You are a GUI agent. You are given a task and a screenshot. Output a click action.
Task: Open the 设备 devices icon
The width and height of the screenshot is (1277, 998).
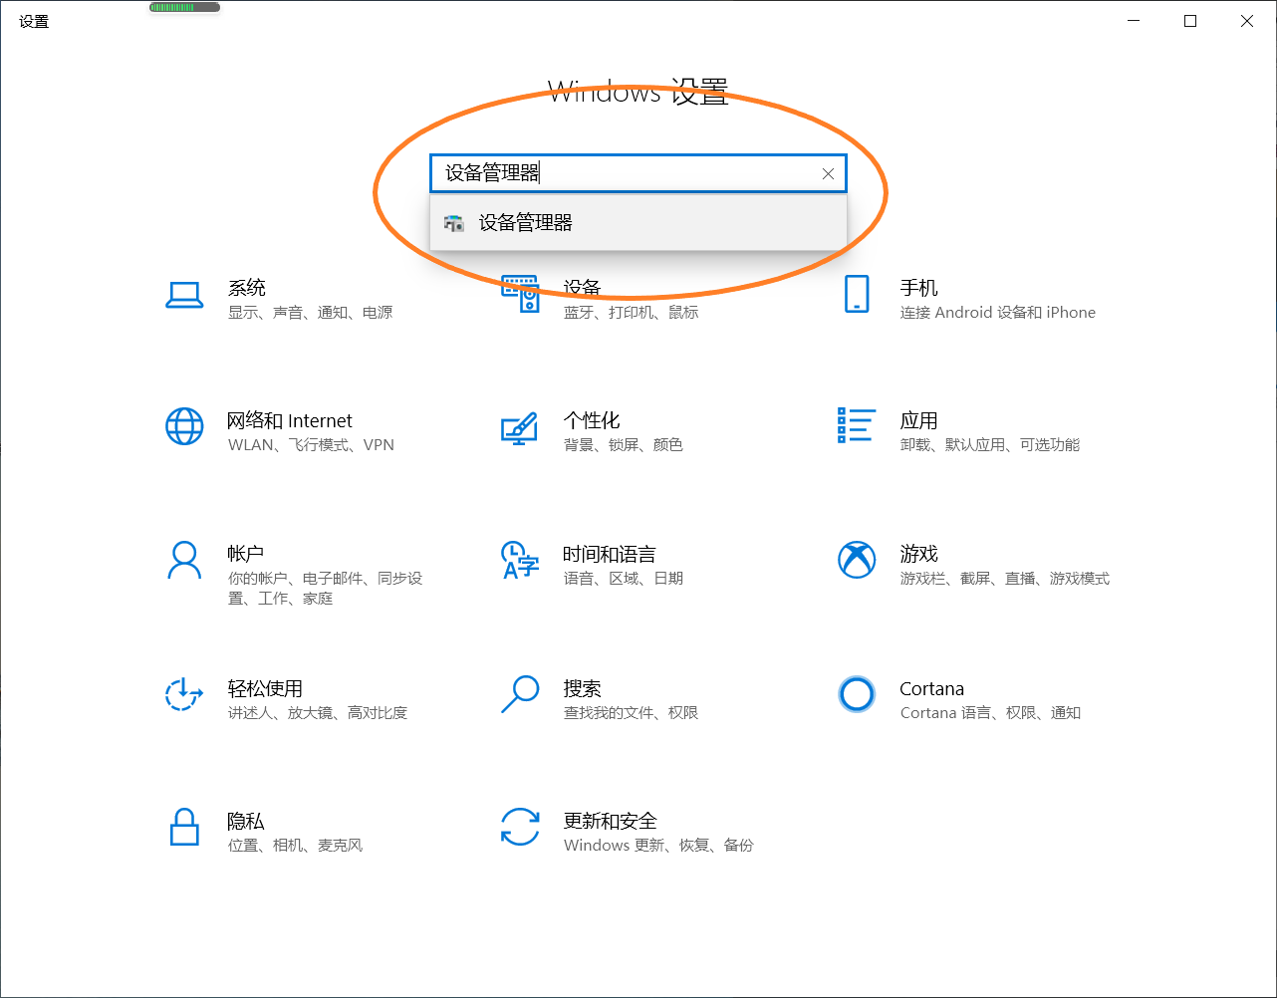[x=520, y=295]
